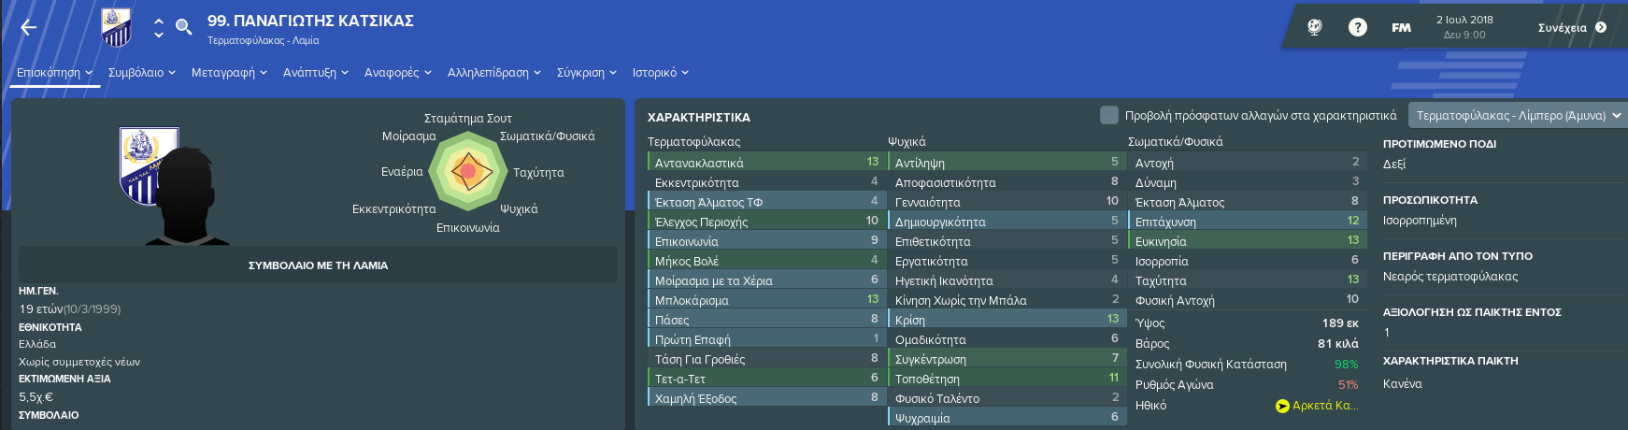Screen dimensions: 1628x430
Task: Open the Ανάπτυξη menu
Action: (316, 72)
